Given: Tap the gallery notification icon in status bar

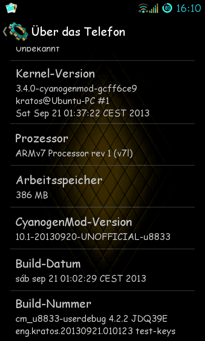Looking at the screenshot, I should [12, 8].
